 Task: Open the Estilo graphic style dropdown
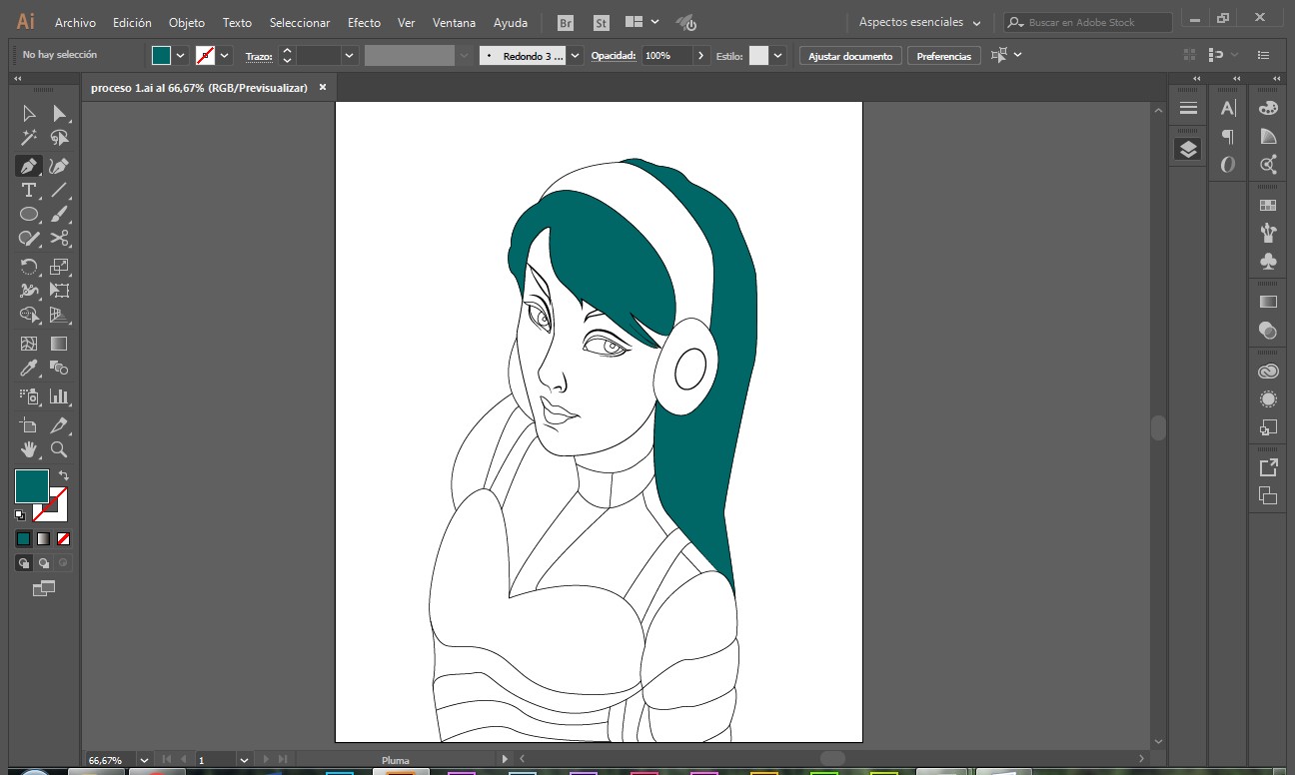(x=777, y=56)
